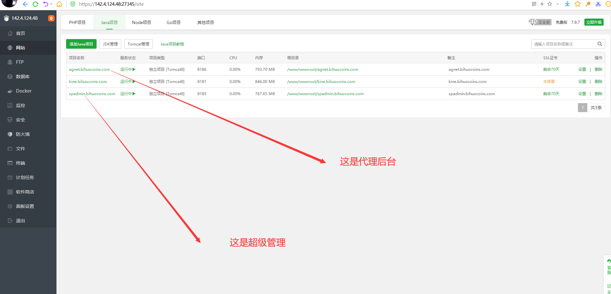Viewport: 611px width, 294px height.
Task: Open the browser grid apps icon
Action: pyautogui.click(x=534, y=4)
